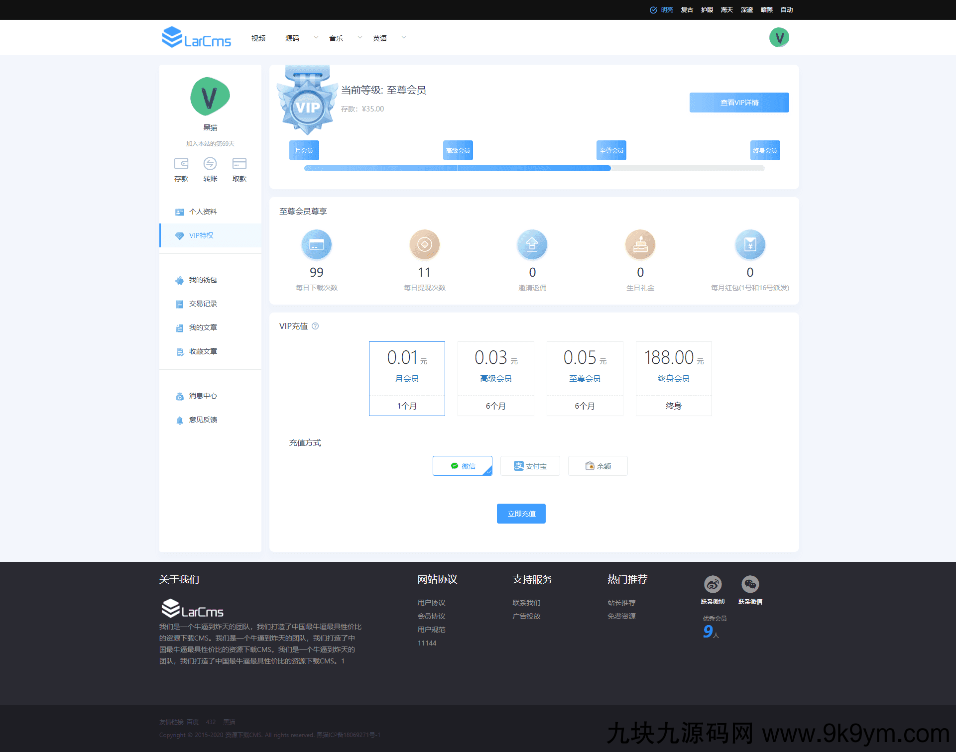Click the 至尊会员 marker on progress bar
This screenshot has width=956, height=752.
(x=611, y=150)
